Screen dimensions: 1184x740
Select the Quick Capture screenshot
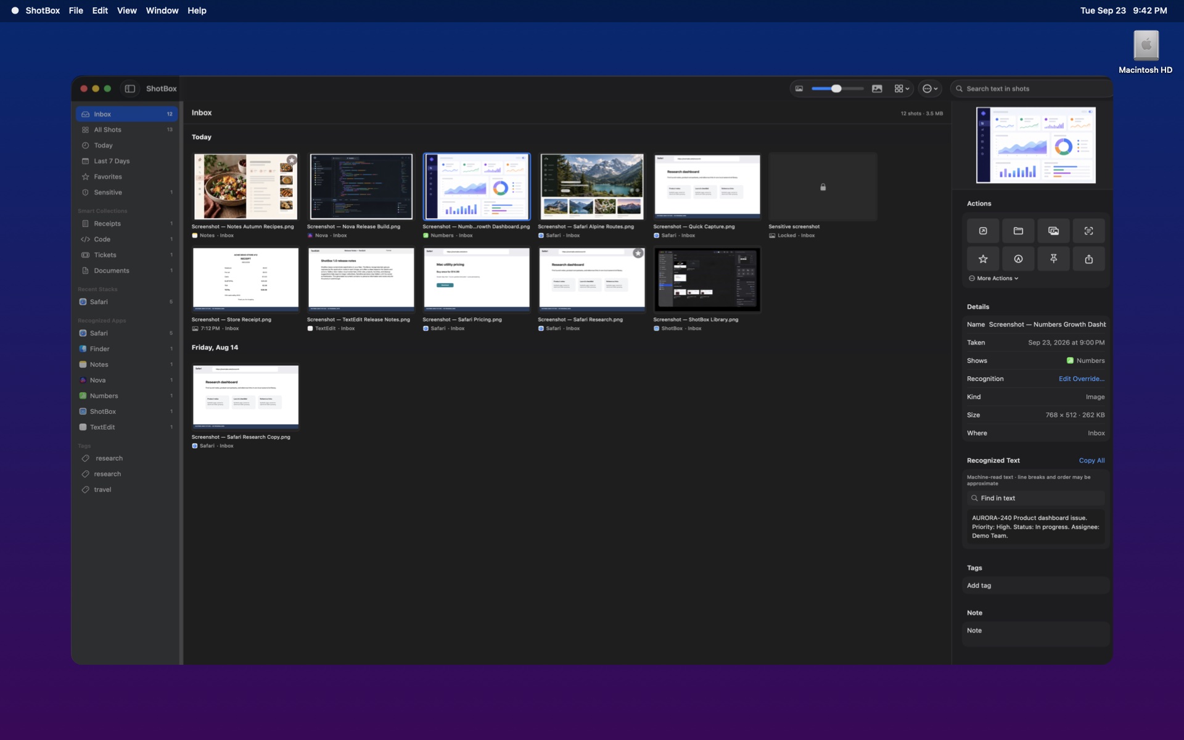pos(707,187)
